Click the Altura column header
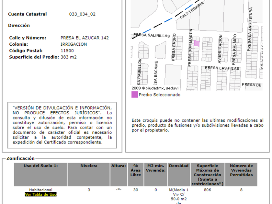The width and height of the screenshot is (272, 204). click(x=119, y=175)
